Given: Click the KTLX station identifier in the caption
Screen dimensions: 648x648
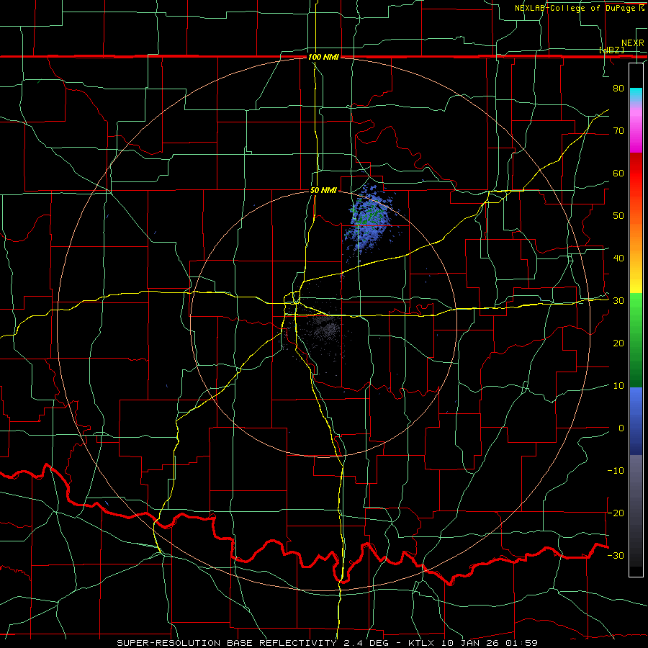Looking at the screenshot, I should (x=423, y=643).
